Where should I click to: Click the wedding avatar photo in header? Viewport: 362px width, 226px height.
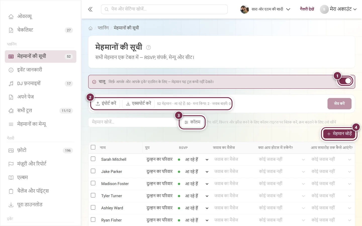click(x=245, y=9)
